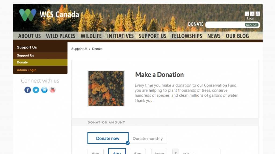Open the Initiatives navigation menu
This screenshot has height=154, width=275.
tap(120, 36)
